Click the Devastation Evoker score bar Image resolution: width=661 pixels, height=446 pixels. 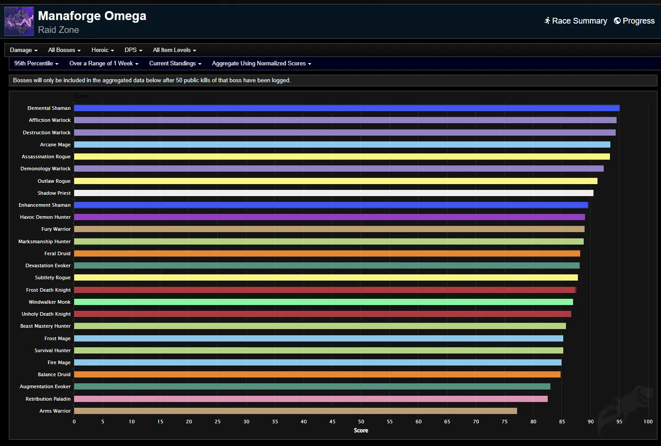327,265
